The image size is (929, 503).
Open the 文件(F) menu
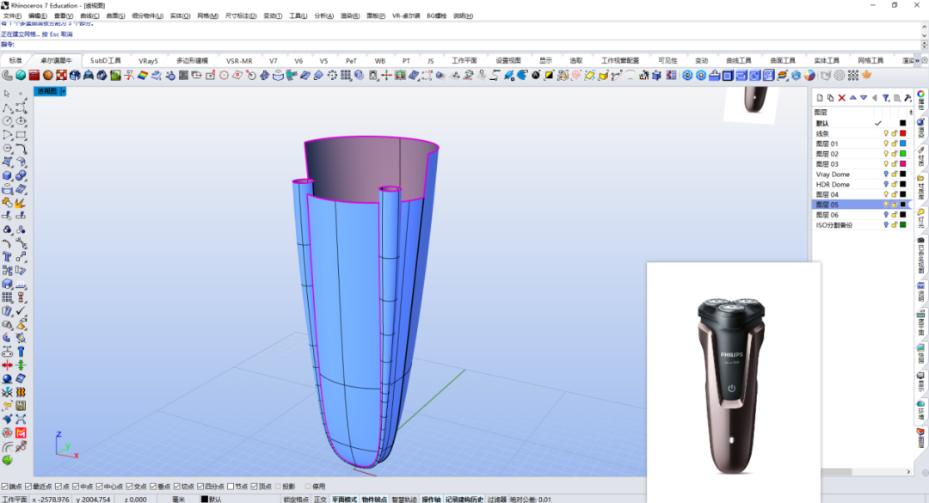[12, 16]
